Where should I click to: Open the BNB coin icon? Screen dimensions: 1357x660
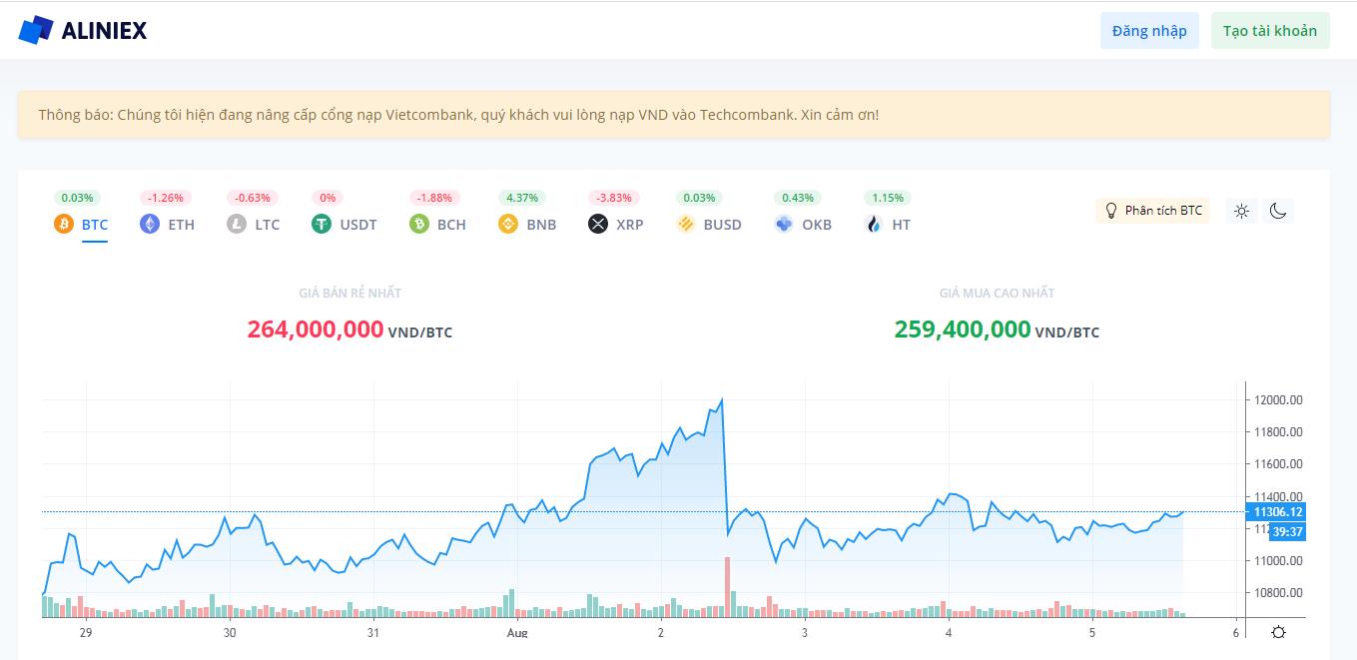point(508,225)
